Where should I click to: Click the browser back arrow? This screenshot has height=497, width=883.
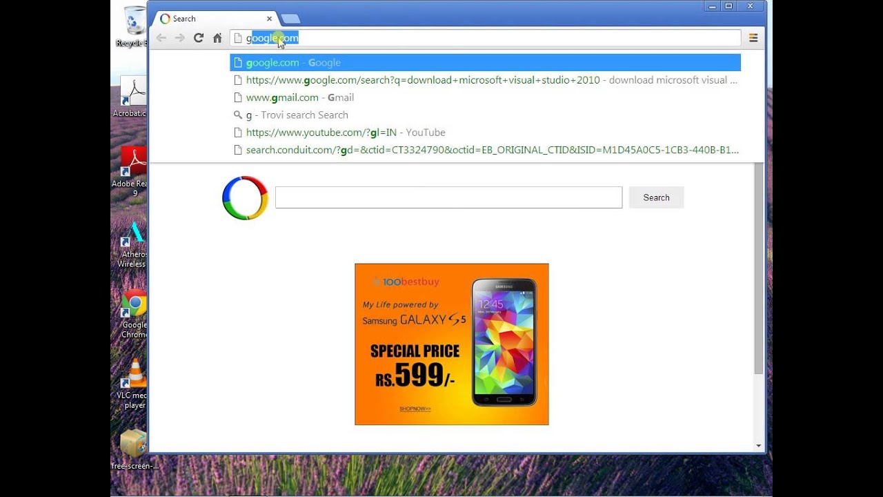(161, 38)
